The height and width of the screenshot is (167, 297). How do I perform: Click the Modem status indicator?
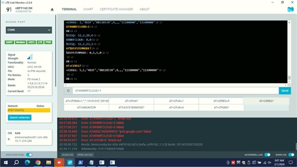click(x=20, y=42)
